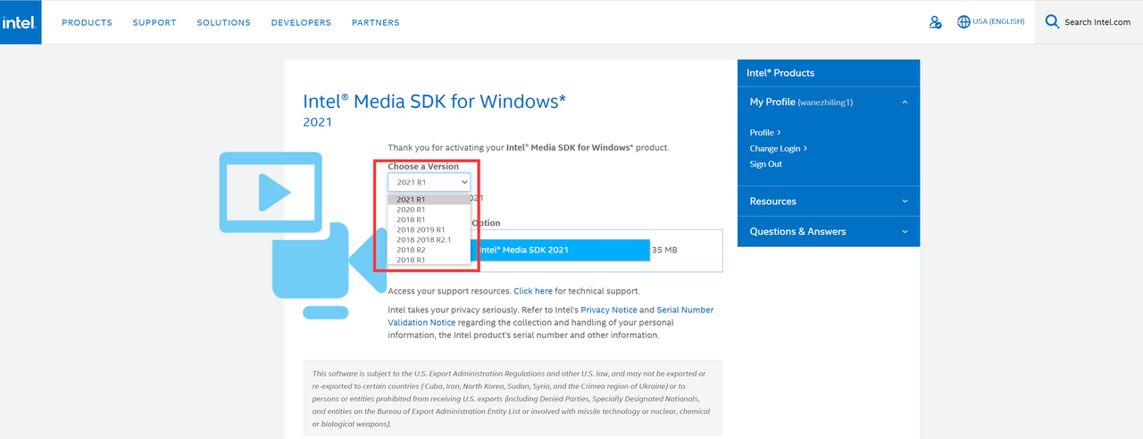Viewport: 1143px width, 439px height.
Task: Expand the Questions & Answers section
Action: [829, 232]
